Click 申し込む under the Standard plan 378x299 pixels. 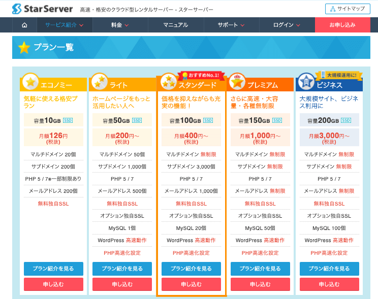point(191,284)
